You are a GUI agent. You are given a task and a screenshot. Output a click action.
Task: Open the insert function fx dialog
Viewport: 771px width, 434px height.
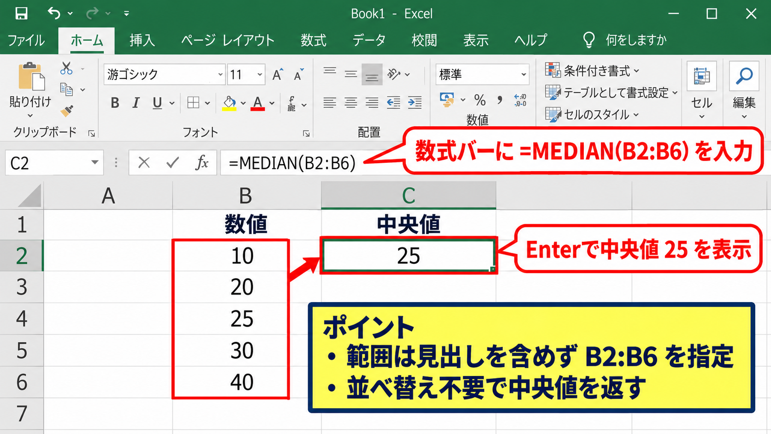click(x=202, y=162)
